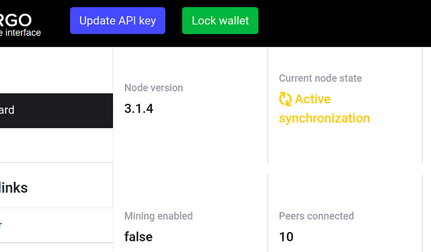This screenshot has height=252, width=431.
Task: Open the highlighted Dashboard sidebar item
Action: [x=56, y=111]
